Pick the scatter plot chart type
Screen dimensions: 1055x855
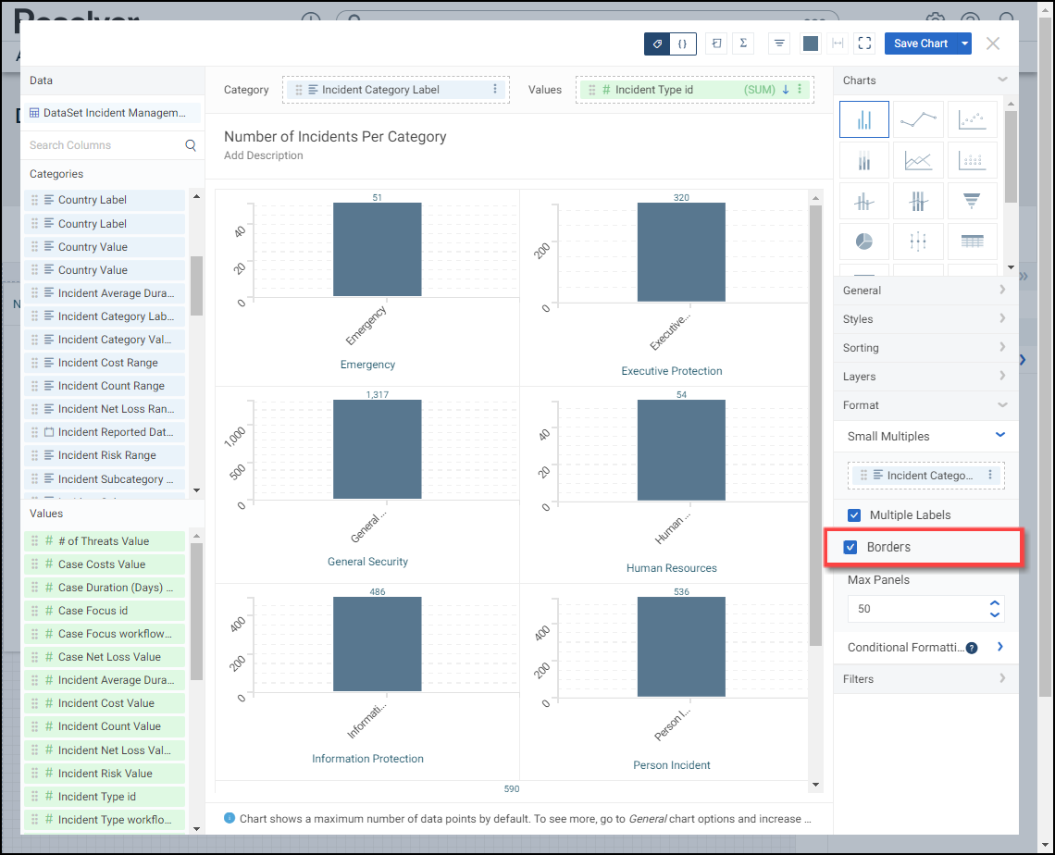point(972,119)
